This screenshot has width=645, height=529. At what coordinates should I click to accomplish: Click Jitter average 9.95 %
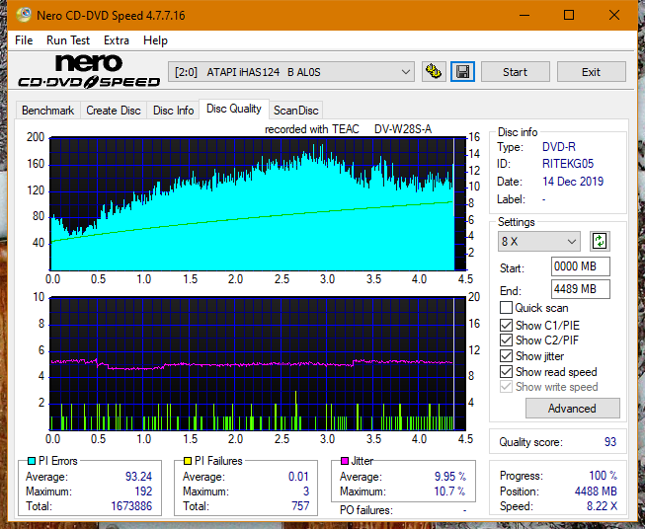point(450,477)
